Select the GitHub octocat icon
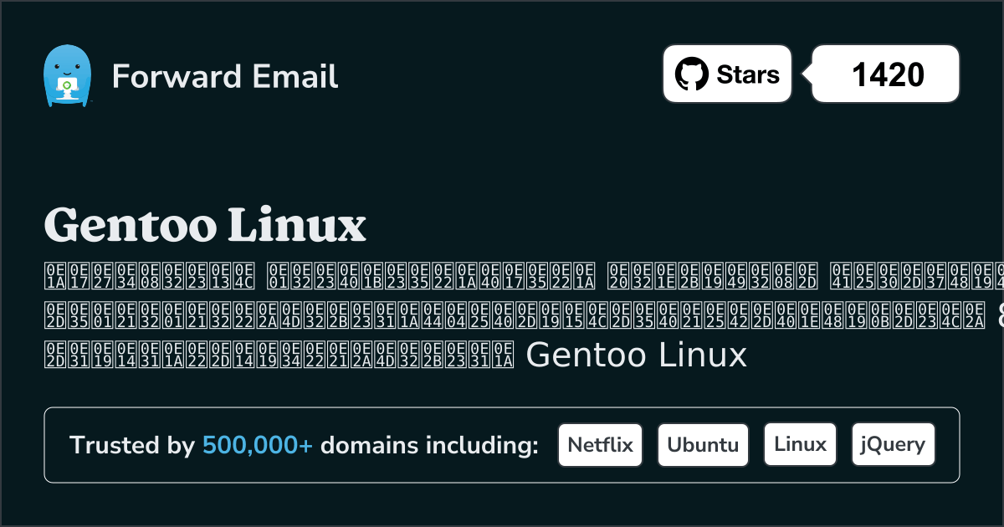The width and height of the screenshot is (1004, 527). point(691,74)
